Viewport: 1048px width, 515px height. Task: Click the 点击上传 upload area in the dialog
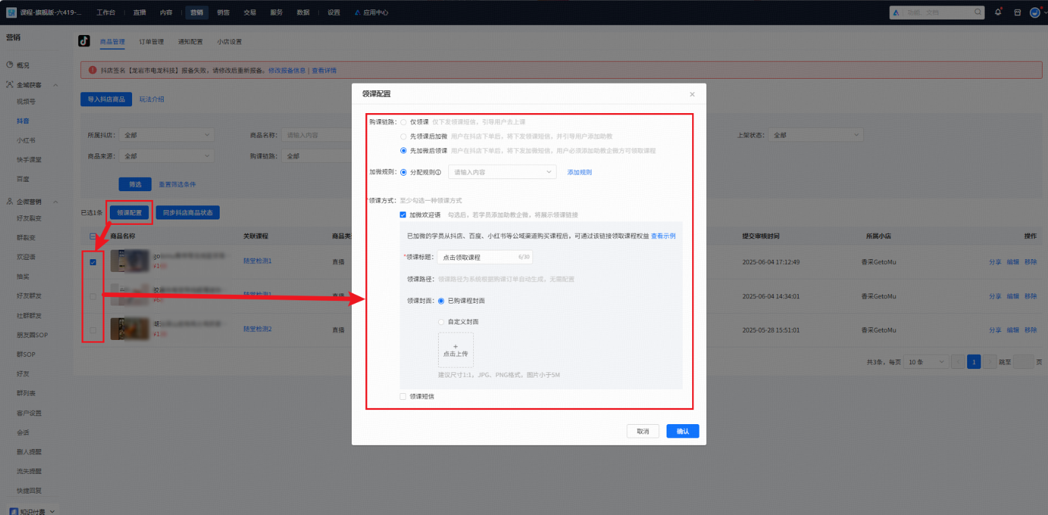pos(456,349)
